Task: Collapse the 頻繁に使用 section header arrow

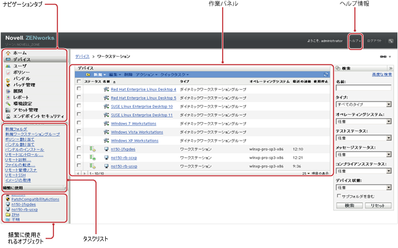Action: [x=65, y=188]
